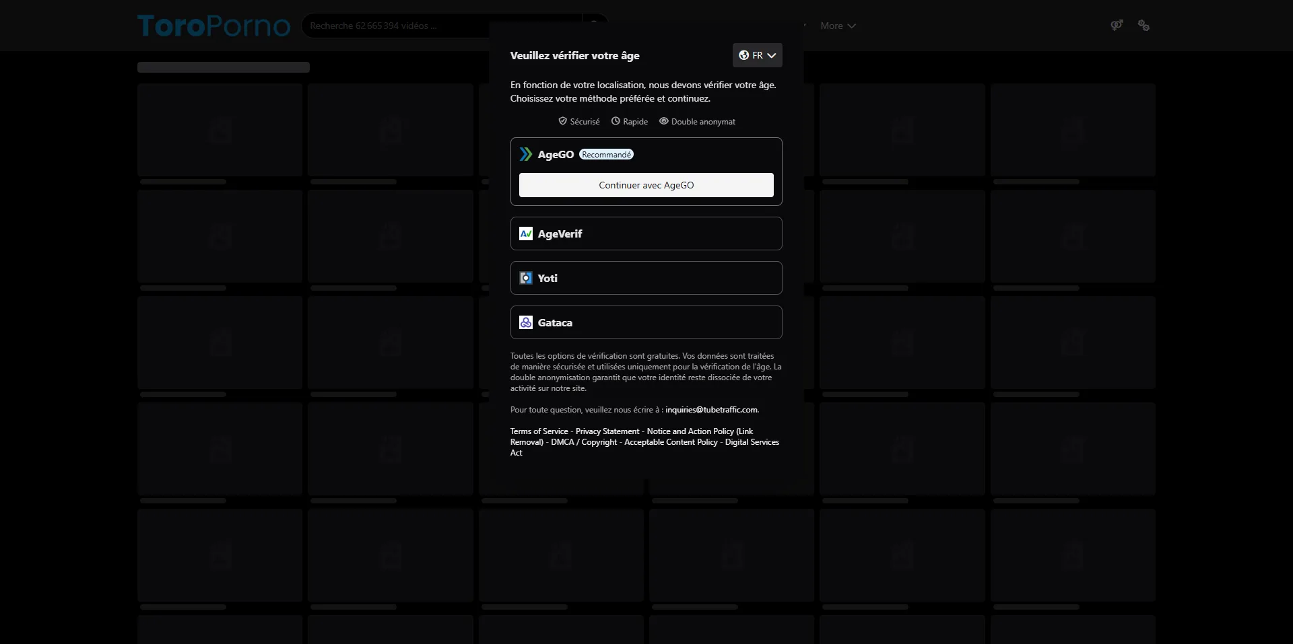Select the Yoti verification method
This screenshot has height=644, width=1293.
point(646,278)
